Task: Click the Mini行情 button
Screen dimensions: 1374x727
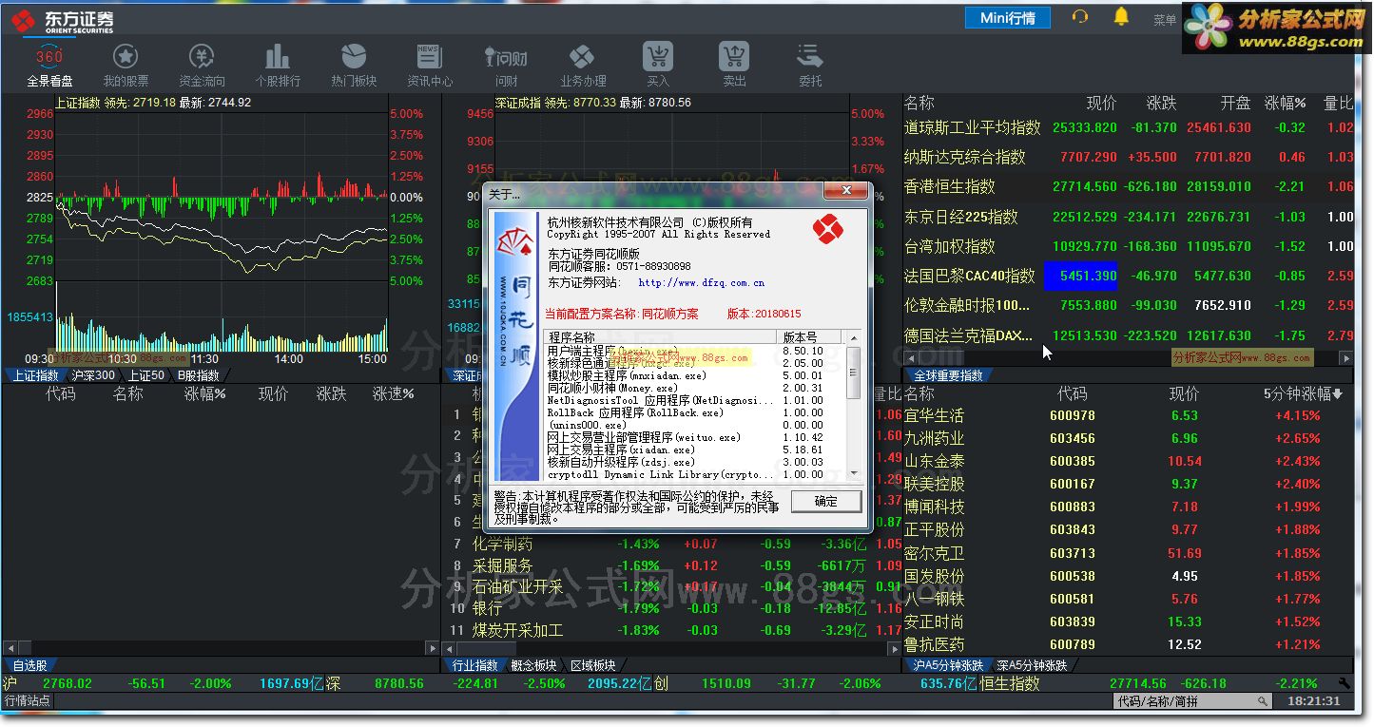Action: (x=1007, y=18)
